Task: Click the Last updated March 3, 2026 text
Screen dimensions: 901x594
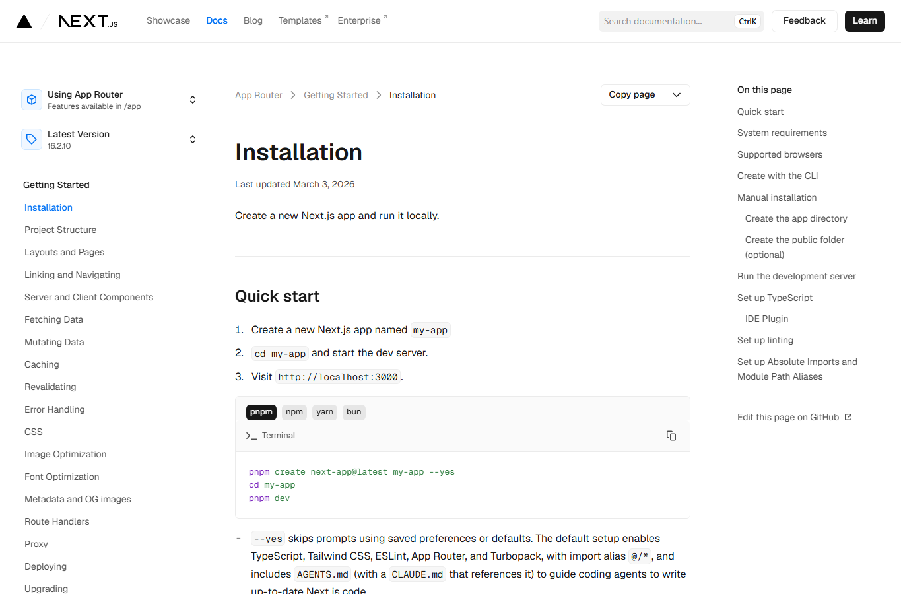Action: [x=295, y=184]
